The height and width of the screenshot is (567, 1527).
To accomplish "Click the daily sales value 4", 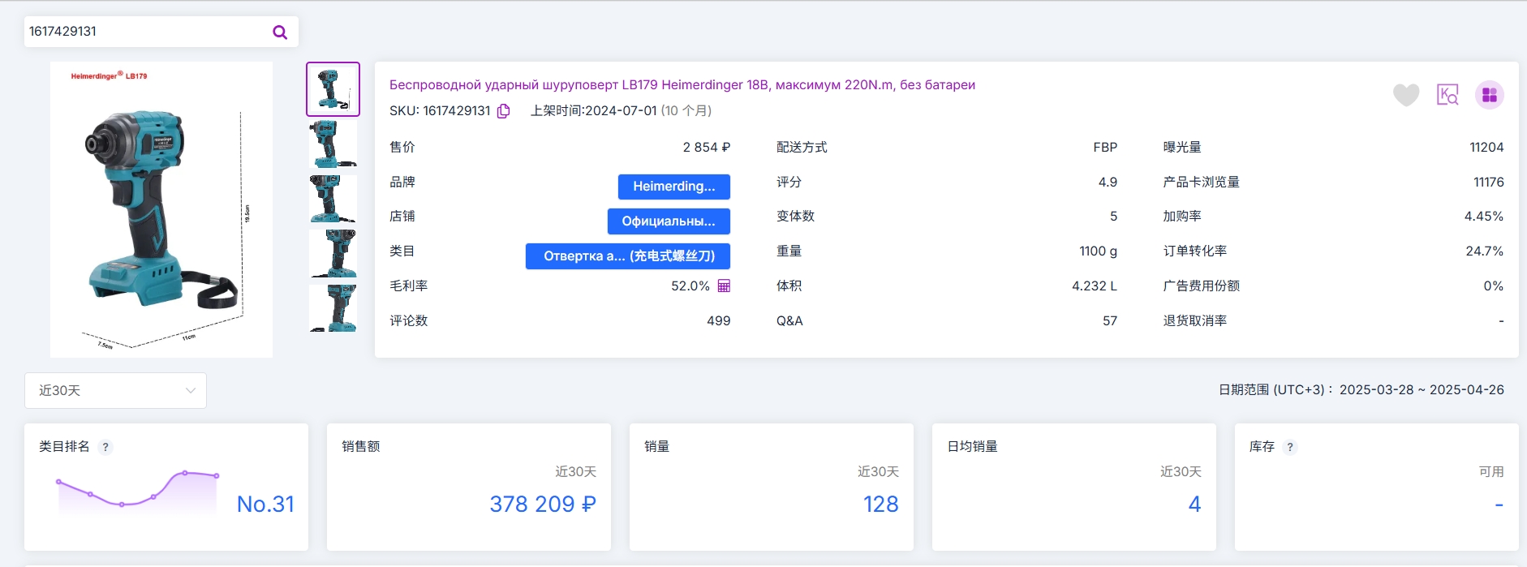I will coord(1194,505).
